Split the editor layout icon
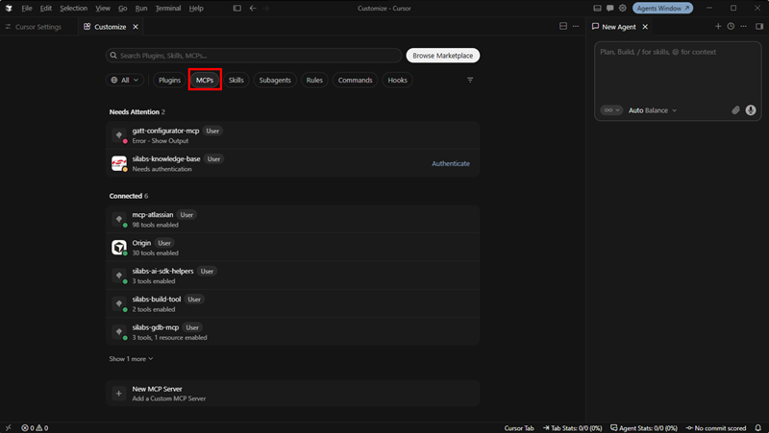Viewport: 769px width, 433px height. (563, 26)
